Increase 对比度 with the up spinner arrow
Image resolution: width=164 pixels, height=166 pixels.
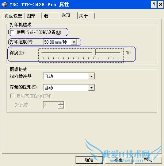(61, 103)
